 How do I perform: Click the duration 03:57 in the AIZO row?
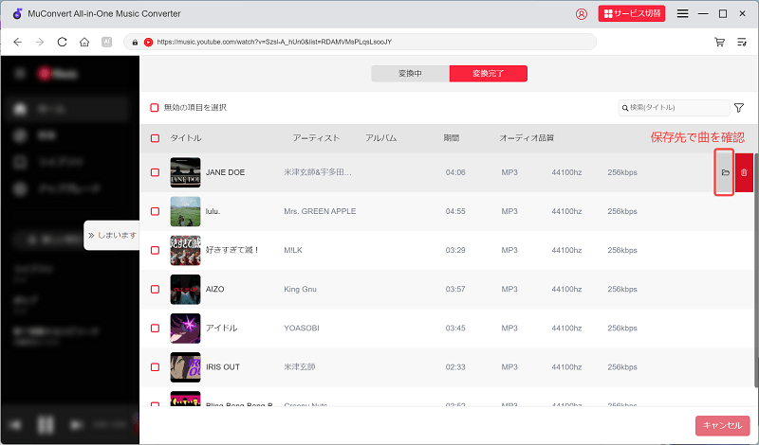pos(455,289)
